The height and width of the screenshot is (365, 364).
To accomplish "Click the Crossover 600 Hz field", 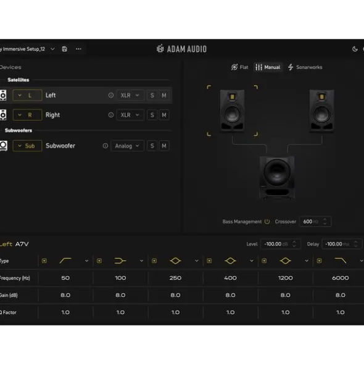I will pyautogui.click(x=315, y=221).
